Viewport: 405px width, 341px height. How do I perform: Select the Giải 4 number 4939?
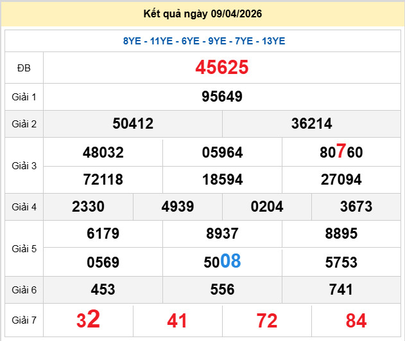point(178,207)
